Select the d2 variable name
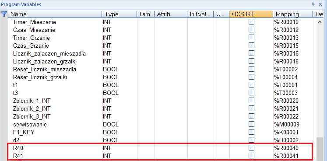This screenshot has height=161, width=327. tap(16, 140)
